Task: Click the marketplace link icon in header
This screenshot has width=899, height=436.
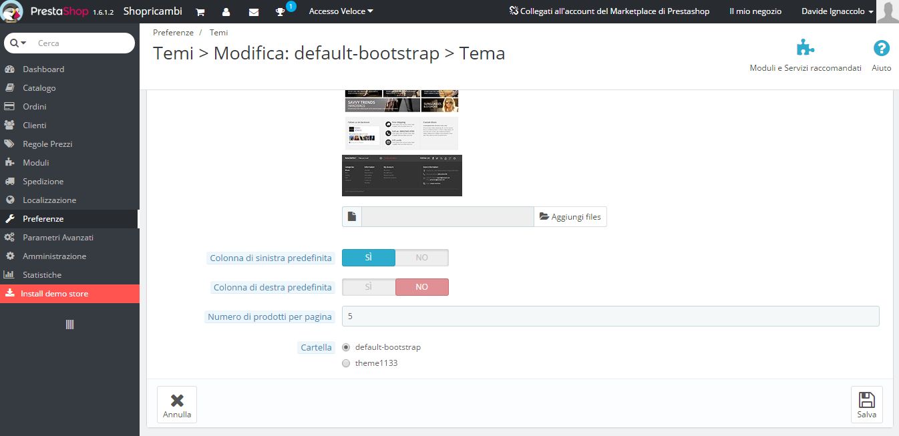Action: point(514,11)
